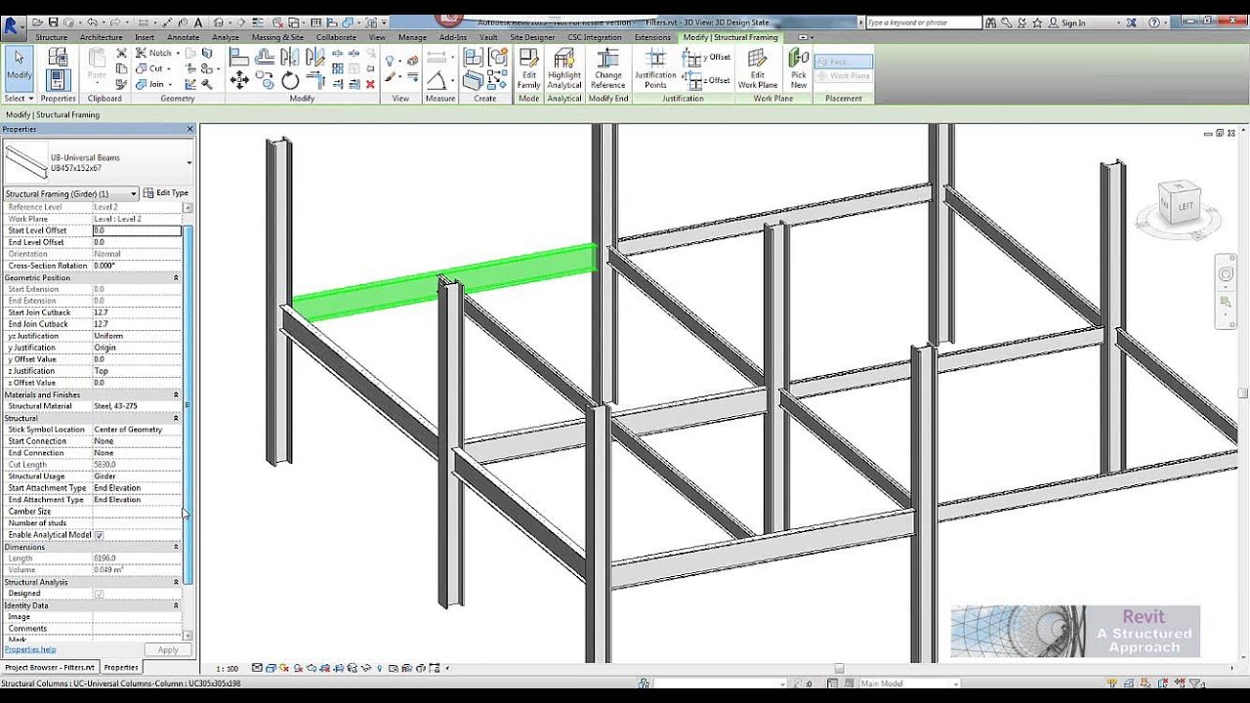Viewport: 1250px width, 703px height.
Task: Toggle the Designed checkbox
Action: (x=99, y=594)
